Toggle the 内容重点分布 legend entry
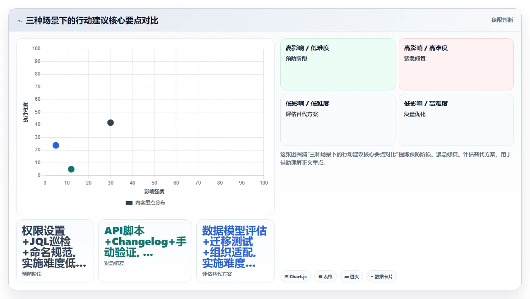This screenshot has width=530, height=299. [145, 203]
